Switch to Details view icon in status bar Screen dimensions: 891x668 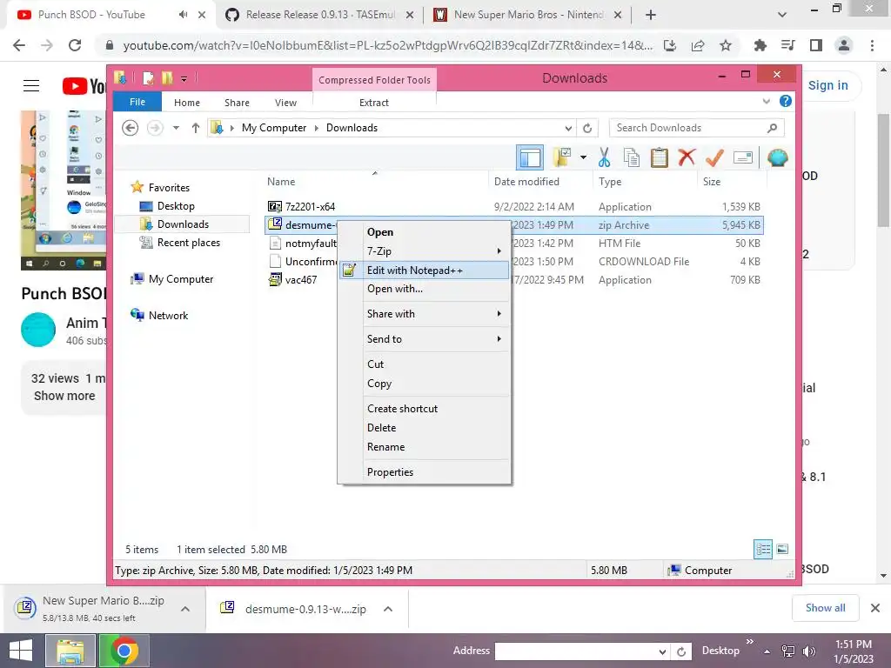(x=762, y=549)
